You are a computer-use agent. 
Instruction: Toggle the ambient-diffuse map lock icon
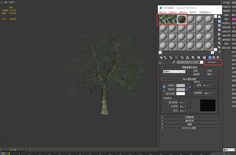190,87
